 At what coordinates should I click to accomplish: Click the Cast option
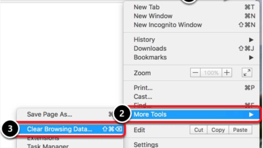(143, 97)
